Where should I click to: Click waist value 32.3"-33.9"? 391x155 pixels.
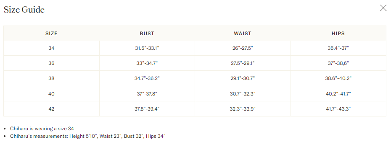(243, 109)
